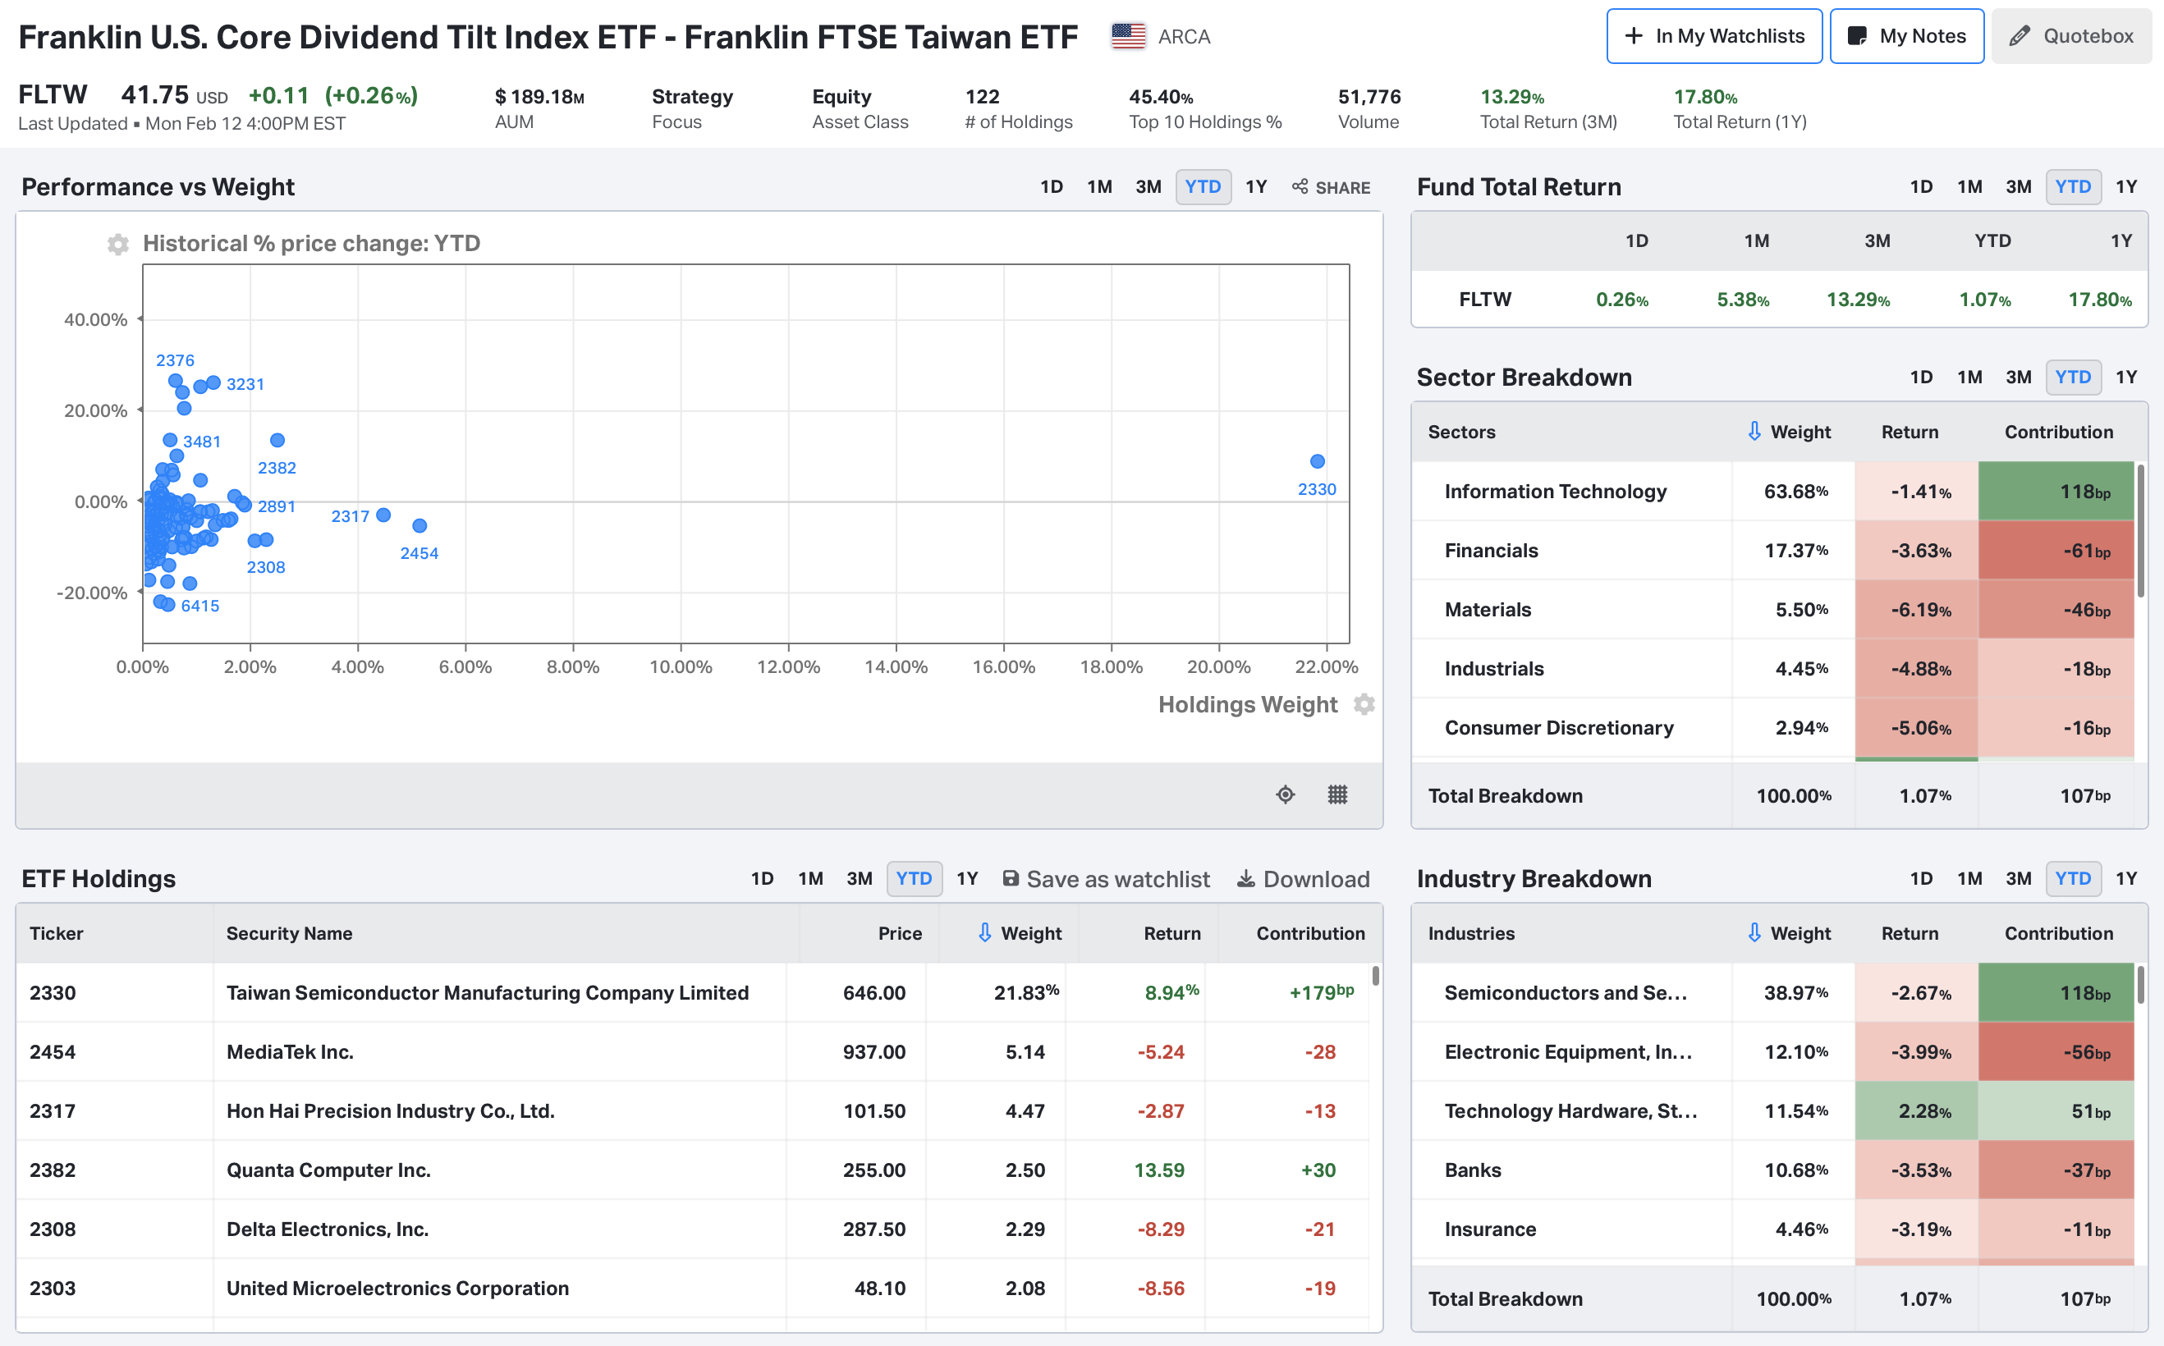The height and width of the screenshot is (1346, 2164).
Task: Select Banks industry row
Action: [x=1772, y=1170]
